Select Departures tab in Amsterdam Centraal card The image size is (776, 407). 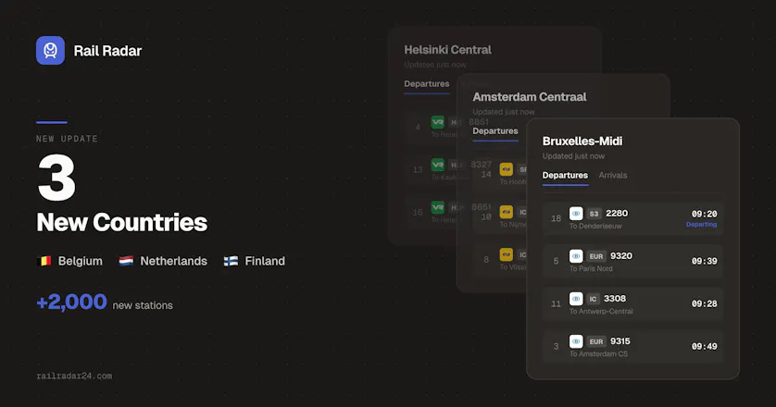(495, 131)
